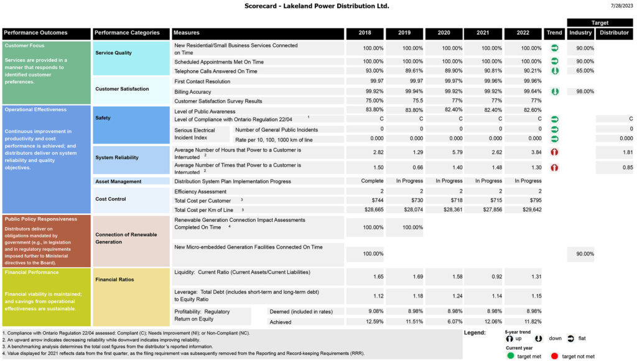
Task: Select the Service Quality category cell
Action: click(x=131, y=58)
